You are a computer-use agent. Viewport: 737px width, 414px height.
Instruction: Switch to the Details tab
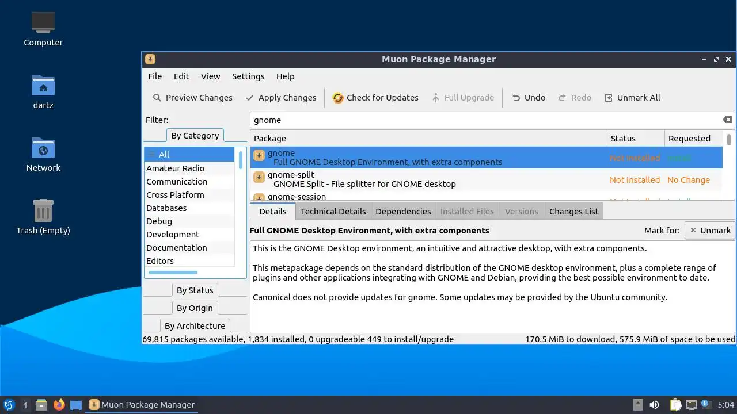pos(273,211)
